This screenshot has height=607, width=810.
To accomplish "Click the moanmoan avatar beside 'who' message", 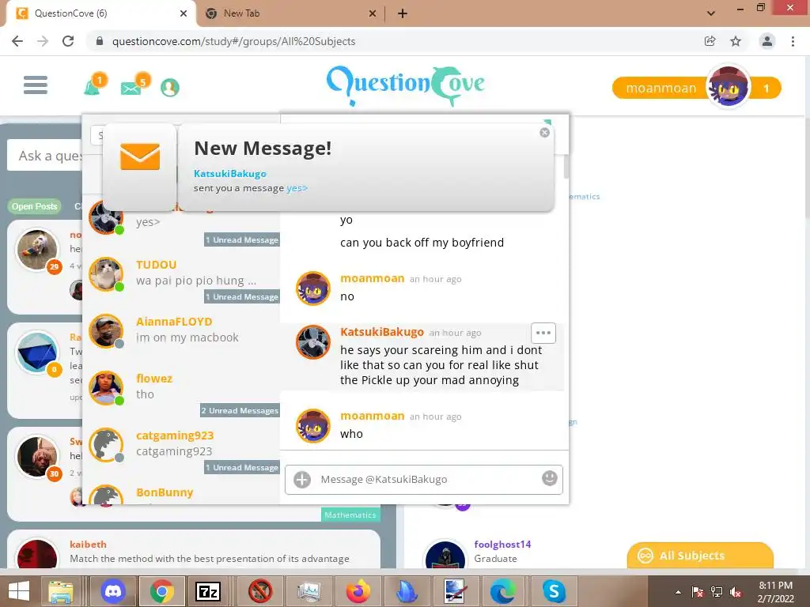I will pos(312,426).
